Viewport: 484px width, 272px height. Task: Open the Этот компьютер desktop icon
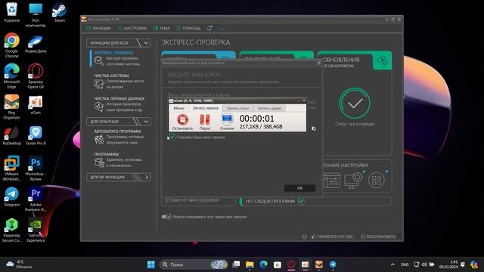pos(36,14)
